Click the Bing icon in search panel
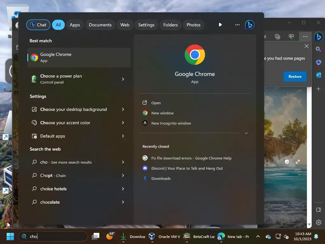 pos(250,25)
